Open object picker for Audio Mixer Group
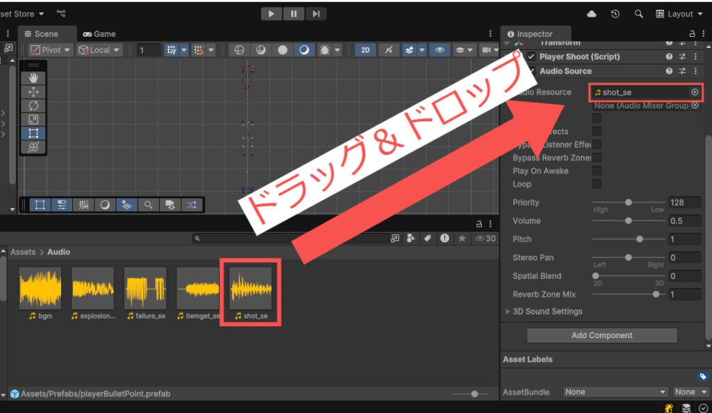 pos(695,106)
